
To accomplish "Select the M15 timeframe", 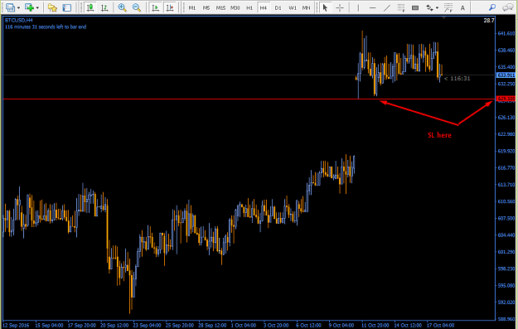I will (220, 7).
